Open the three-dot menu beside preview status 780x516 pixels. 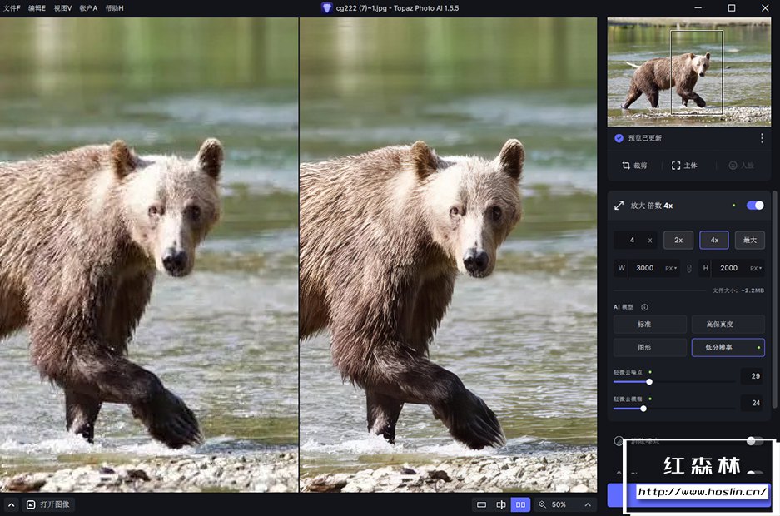(x=762, y=138)
